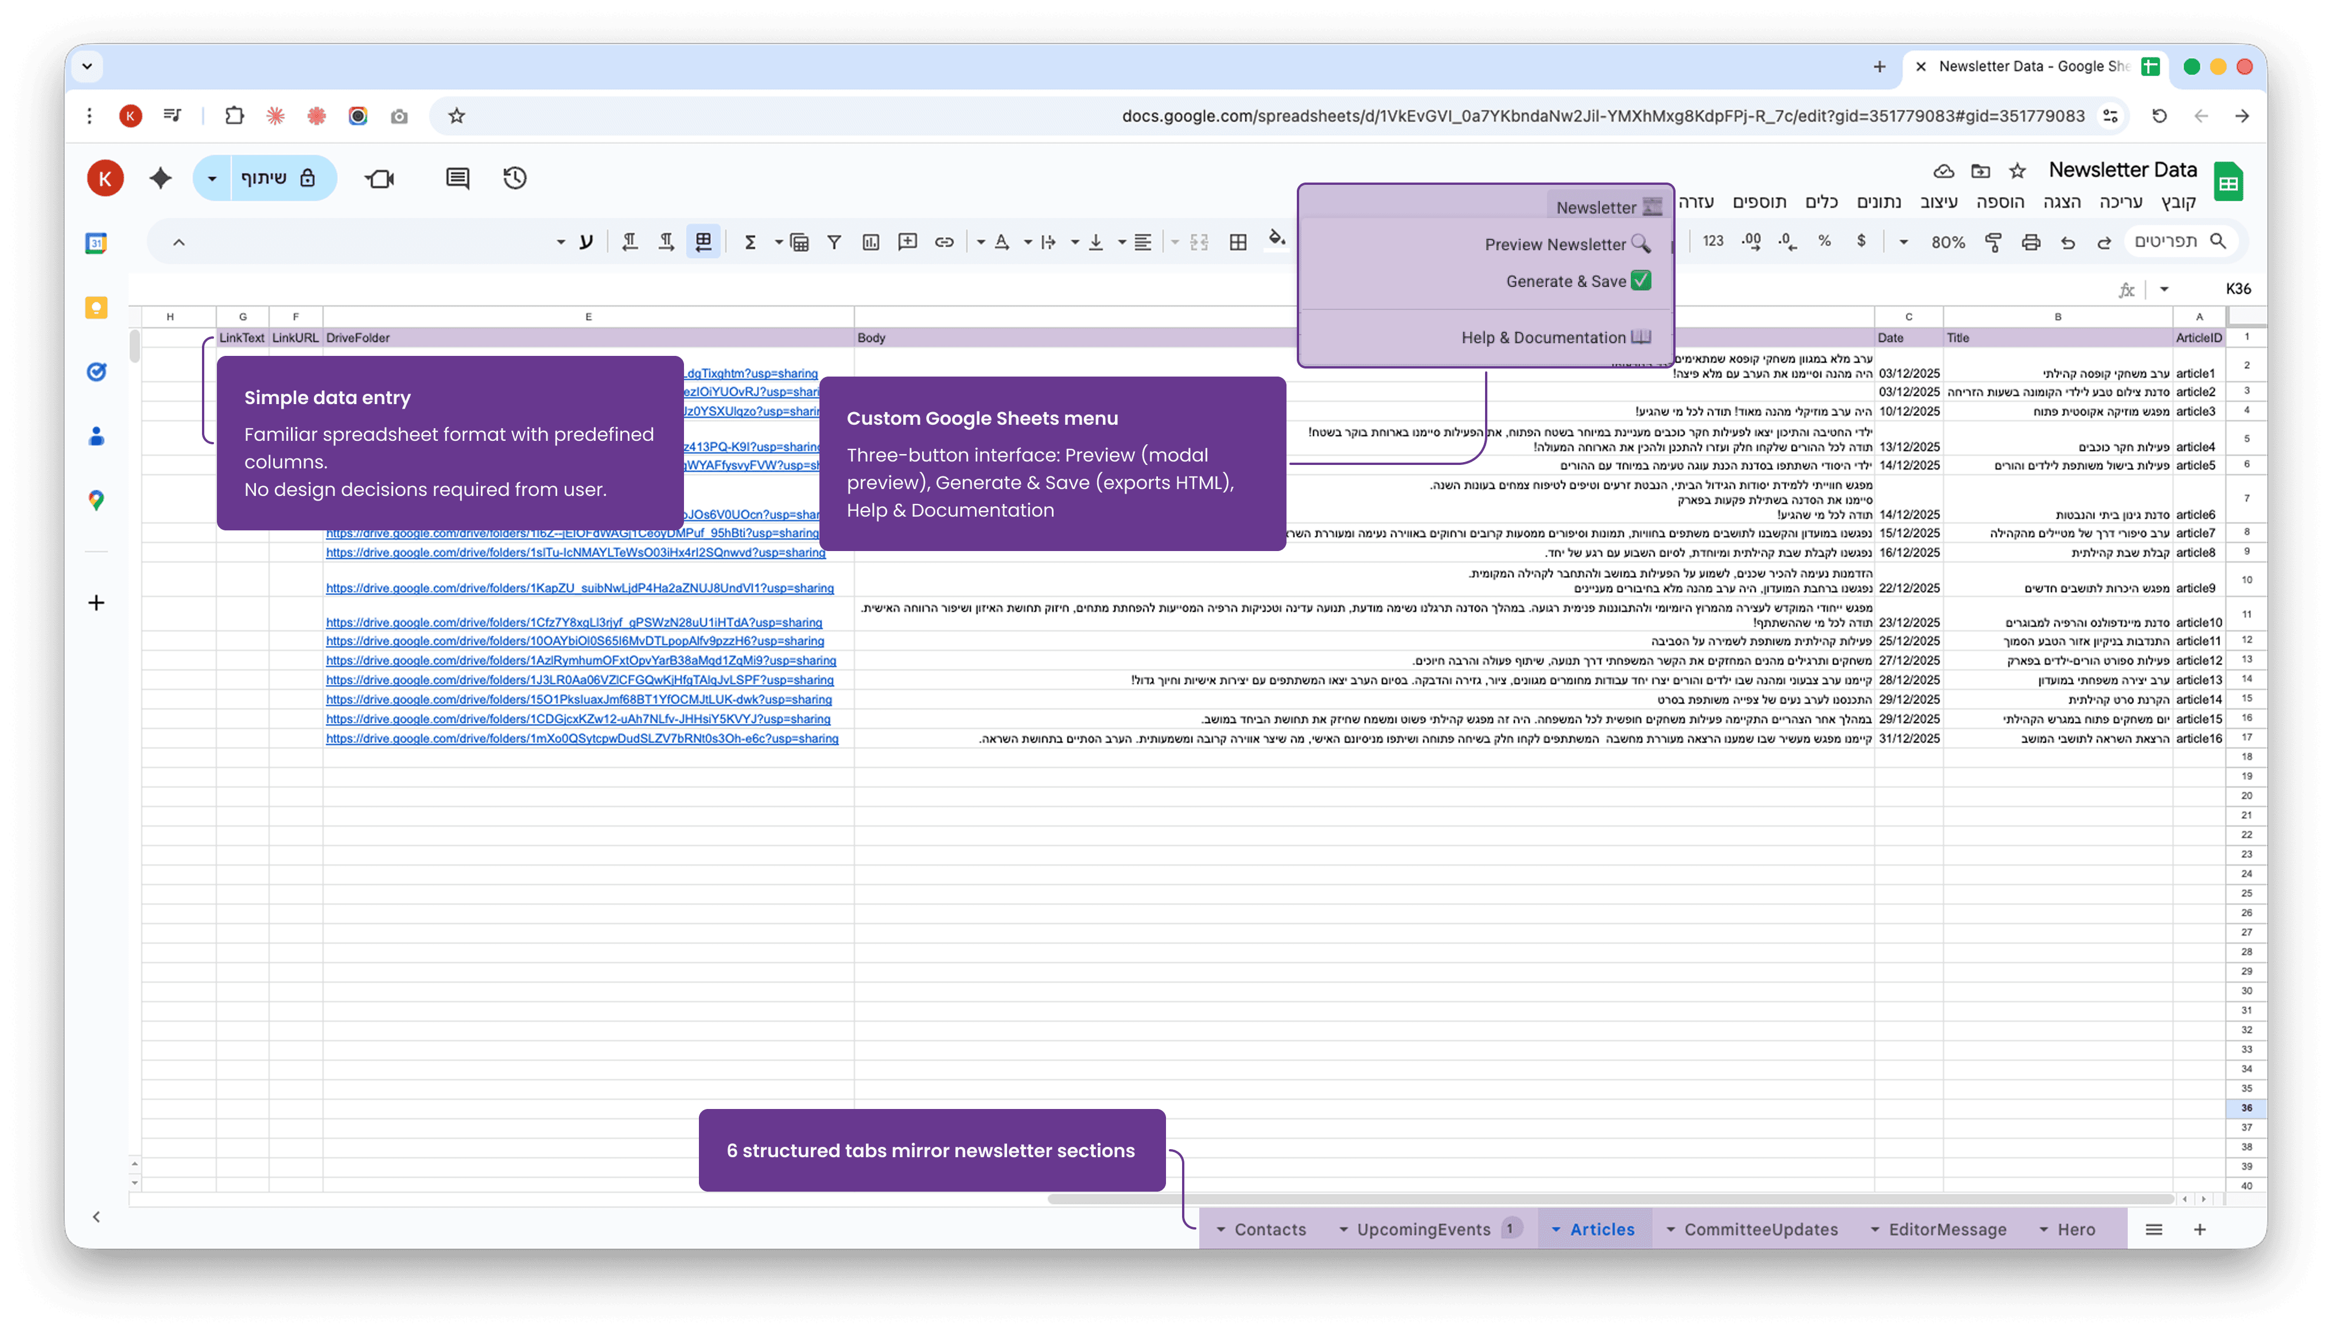
Task: Open article16 Drive folder link
Action: coord(582,738)
